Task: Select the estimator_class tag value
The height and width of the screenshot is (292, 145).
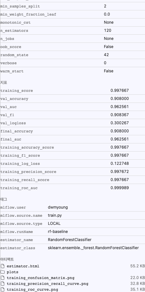Action: tap(93, 248)
